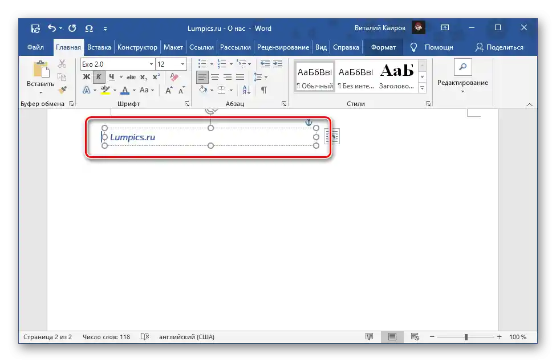The image size is (556, 362).
Task: Apply text effects and typography
Action: point(87,90)
